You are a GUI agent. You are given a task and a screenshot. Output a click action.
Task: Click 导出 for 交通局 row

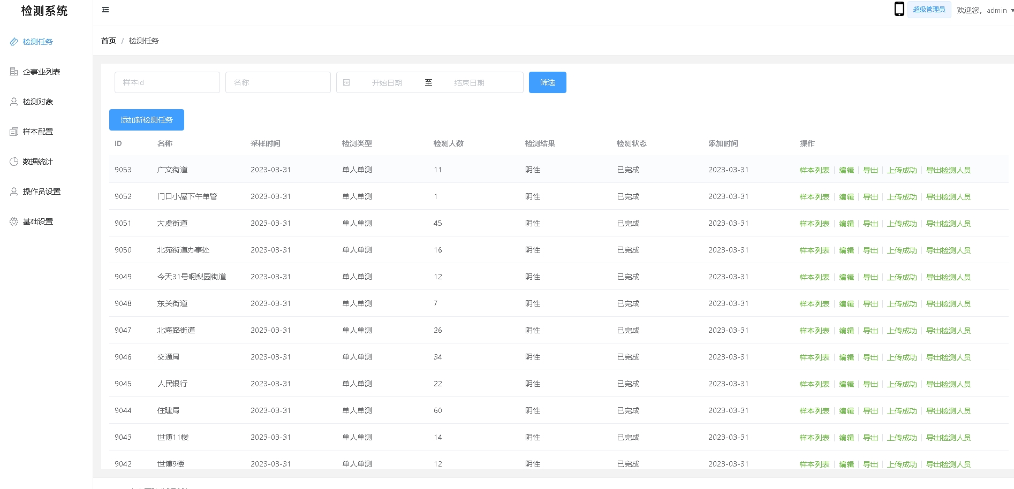[x=871, y=357]
